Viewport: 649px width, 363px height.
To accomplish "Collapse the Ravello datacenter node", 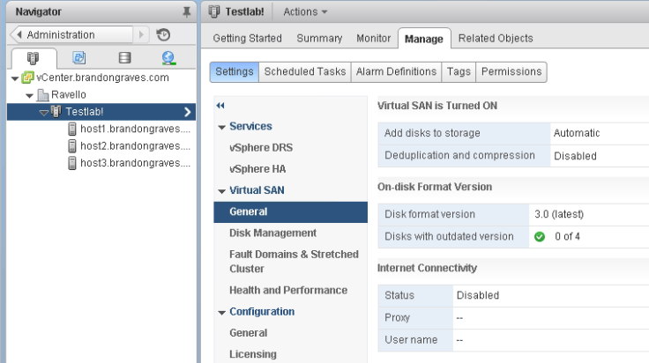I will [29, 95].
